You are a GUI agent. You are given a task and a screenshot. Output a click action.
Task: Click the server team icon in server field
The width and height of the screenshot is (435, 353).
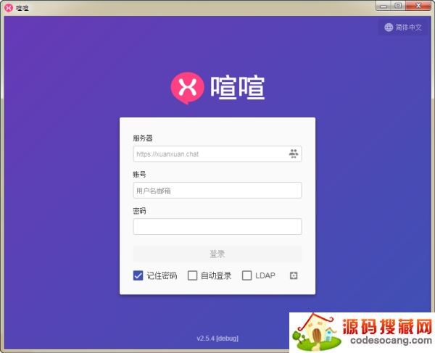tap(294, 154)
